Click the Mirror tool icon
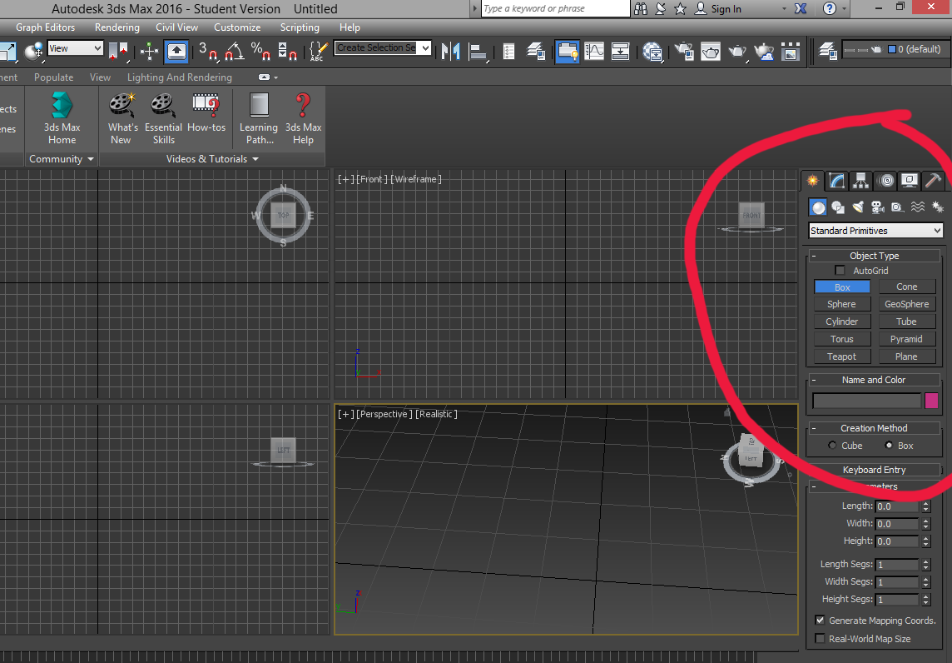 [450, 52]
